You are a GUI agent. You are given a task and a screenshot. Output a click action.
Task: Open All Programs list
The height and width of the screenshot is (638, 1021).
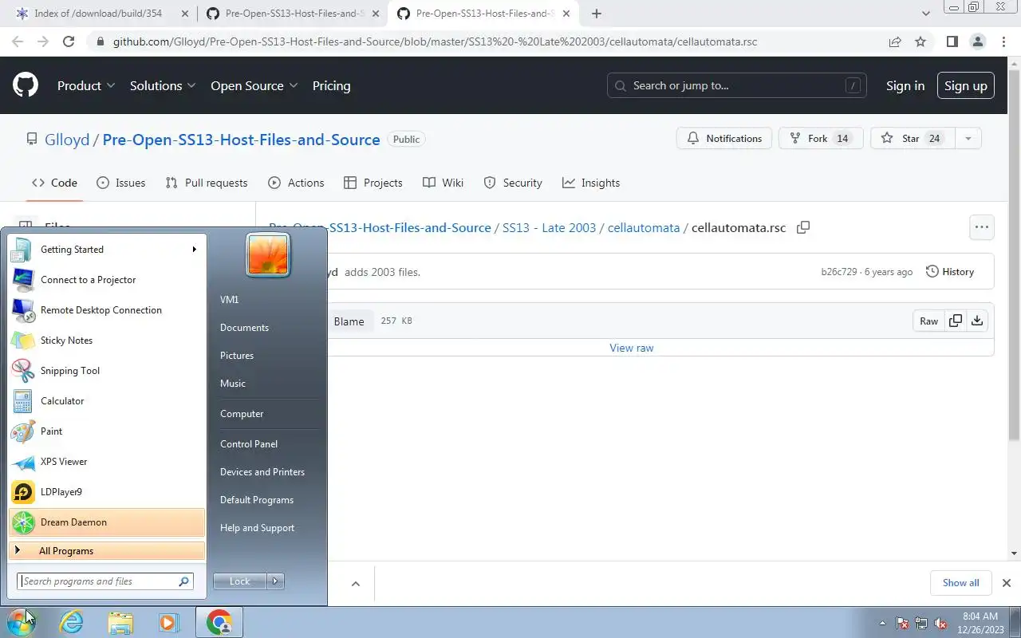point(107,551)
